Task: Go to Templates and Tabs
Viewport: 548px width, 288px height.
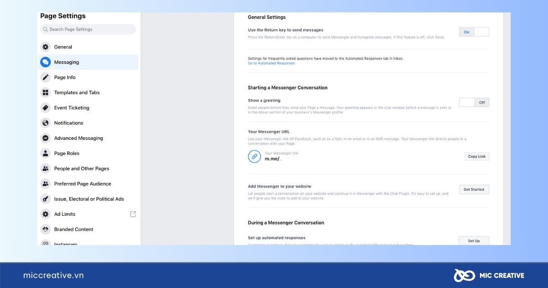Action: click(x=88, y=92)
